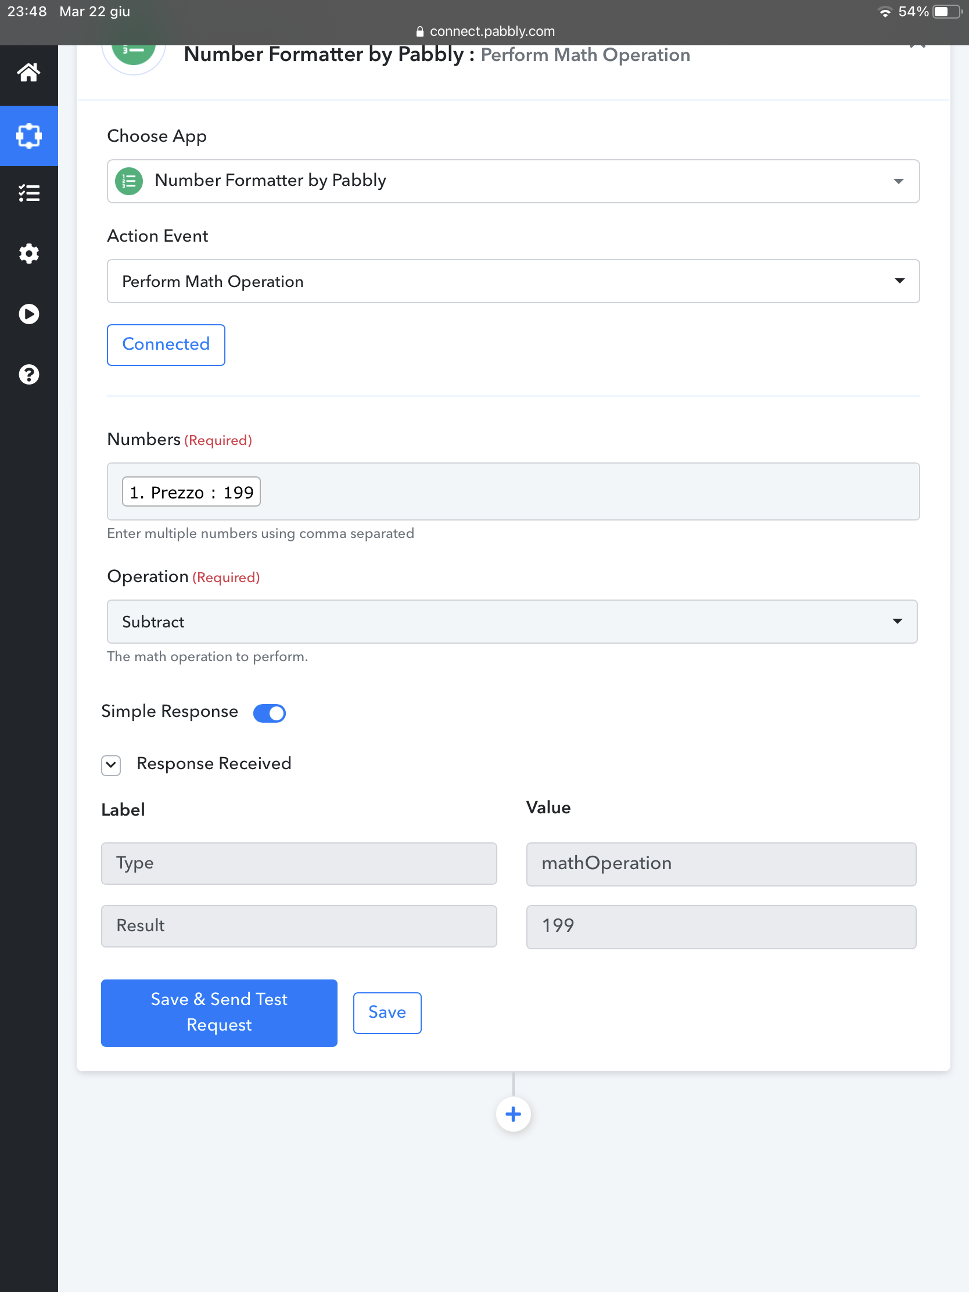The width and height of the screenshot is (969, 1292).
Task: Open the Action Event dropdown
Action: [513, 281]
